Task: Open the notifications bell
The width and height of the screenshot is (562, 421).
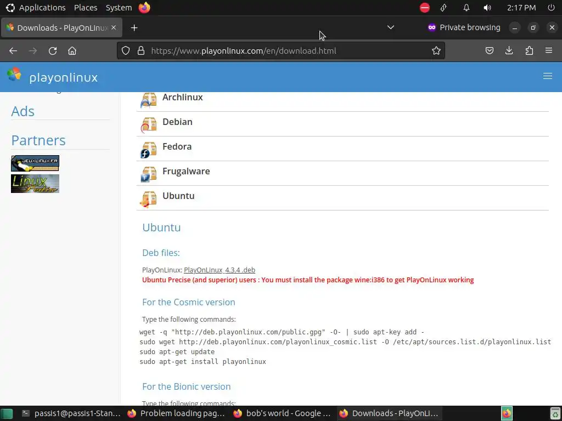Action: pos(466,8)
